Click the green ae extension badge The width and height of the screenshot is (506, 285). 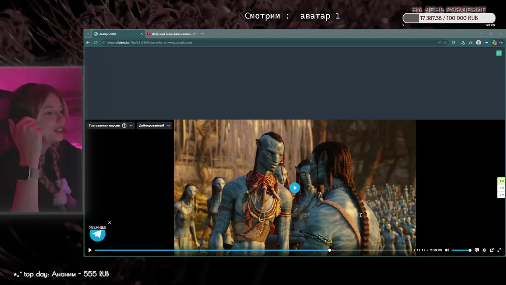[x=499, y=53]
